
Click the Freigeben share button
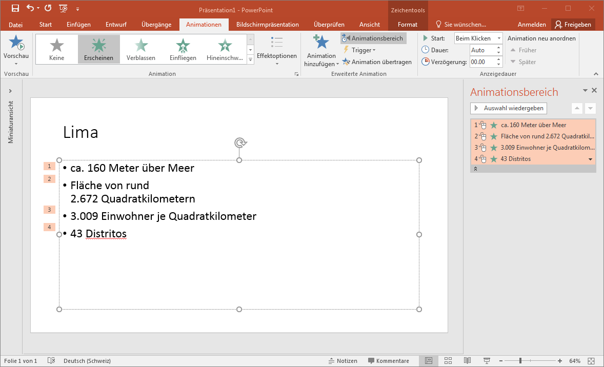(573, 25)
